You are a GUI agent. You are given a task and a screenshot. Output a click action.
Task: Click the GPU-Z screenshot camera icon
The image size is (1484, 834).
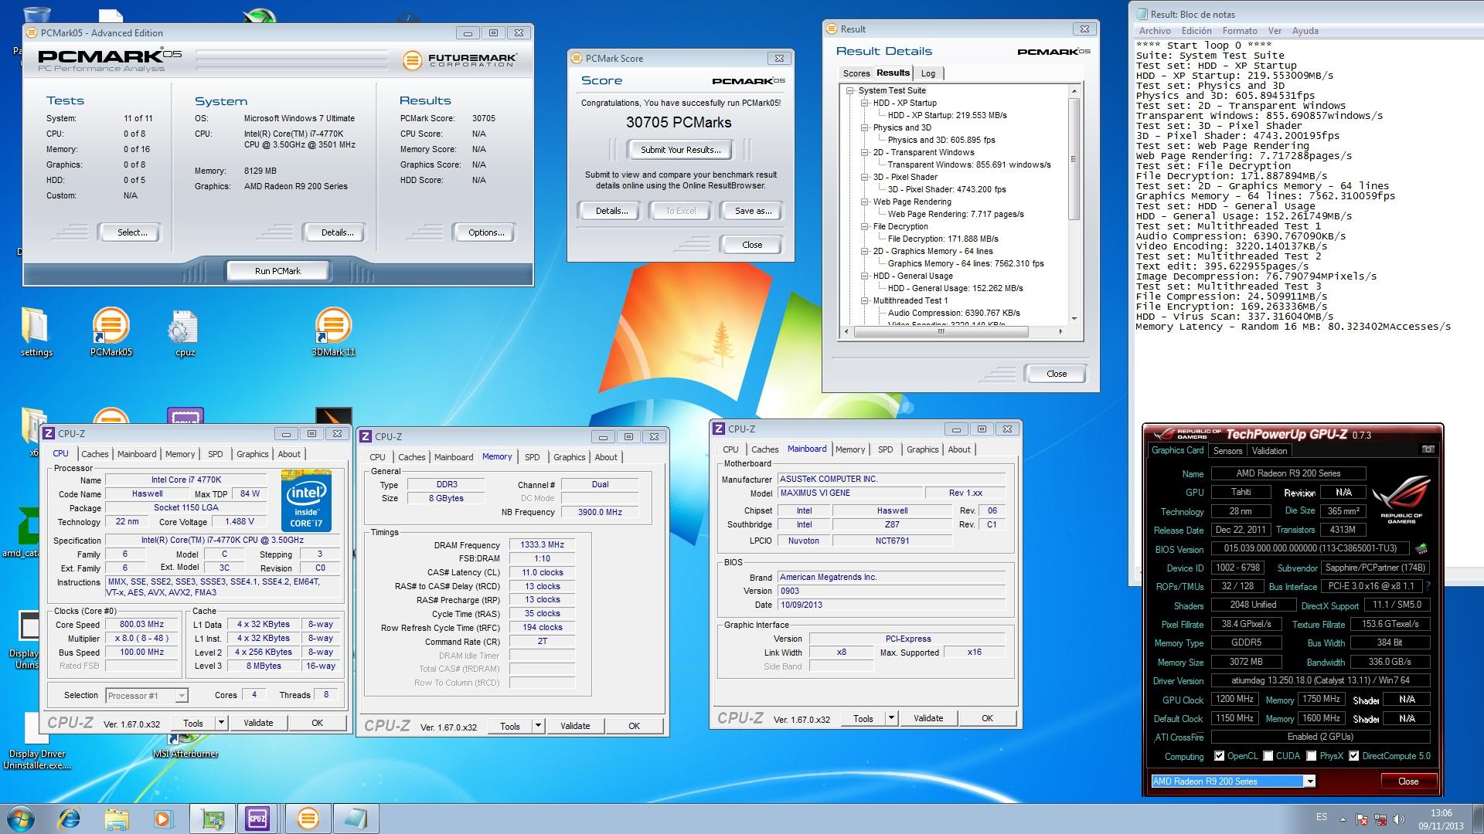[1428, 449]
